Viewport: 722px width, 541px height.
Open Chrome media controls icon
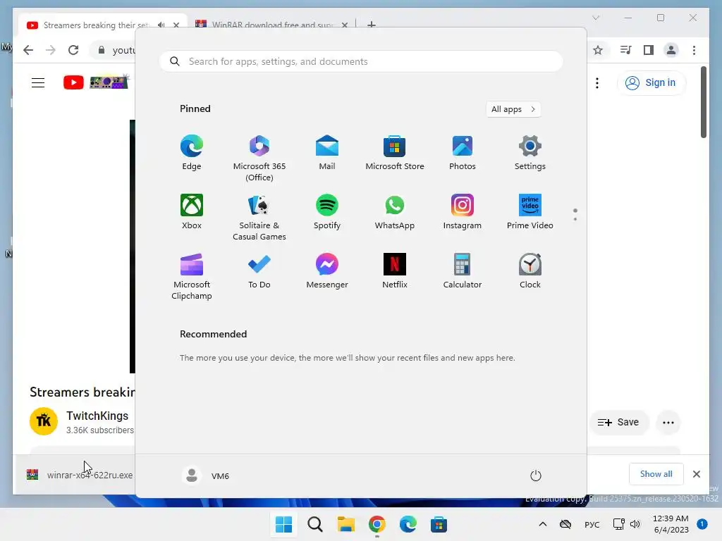(x=626, y=50)
